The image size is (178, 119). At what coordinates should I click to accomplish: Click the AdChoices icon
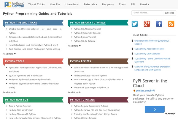pyautogui.click(x=170, y=114)
